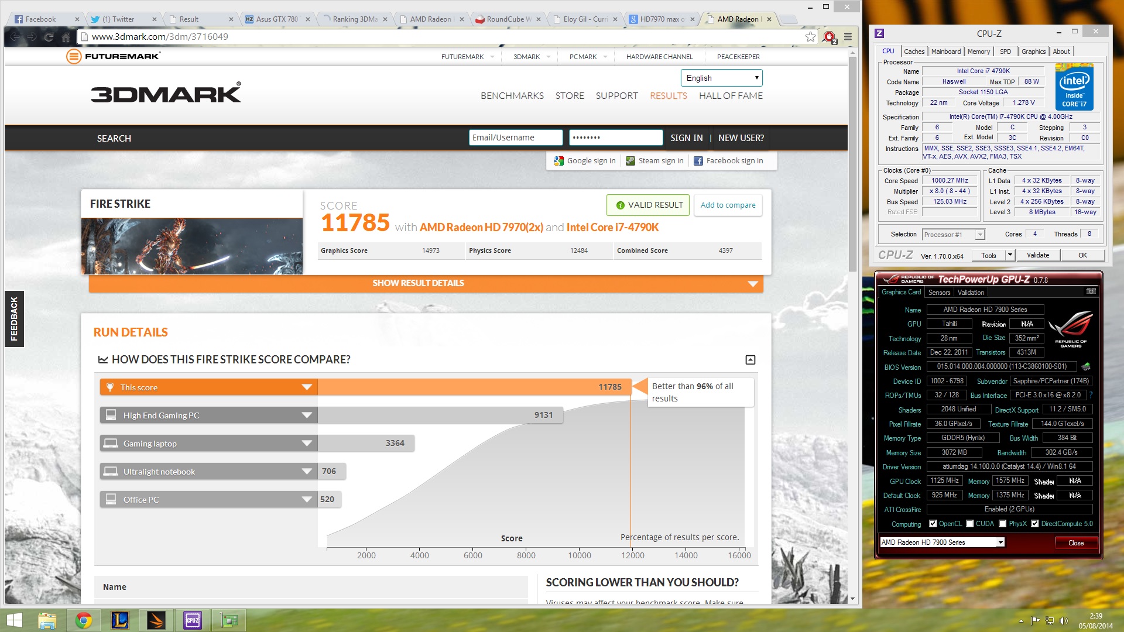
Task: Click the BIOS save chip icon in GPU-Z
Action: (x=1086, y=367)
